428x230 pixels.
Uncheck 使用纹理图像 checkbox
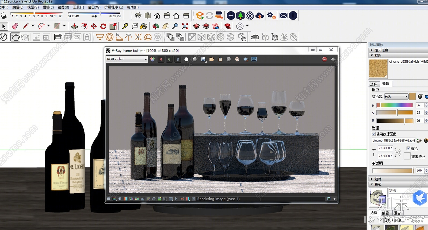[x=374, y=134]
